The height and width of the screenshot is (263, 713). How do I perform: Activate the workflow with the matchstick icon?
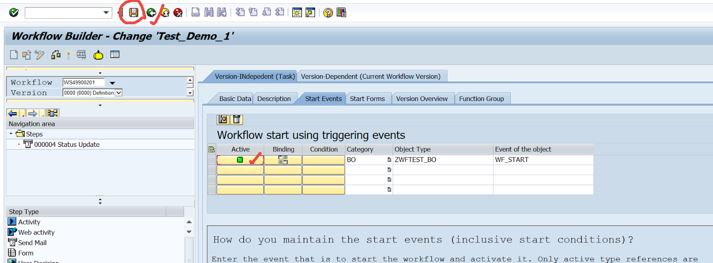click(68, 55)
